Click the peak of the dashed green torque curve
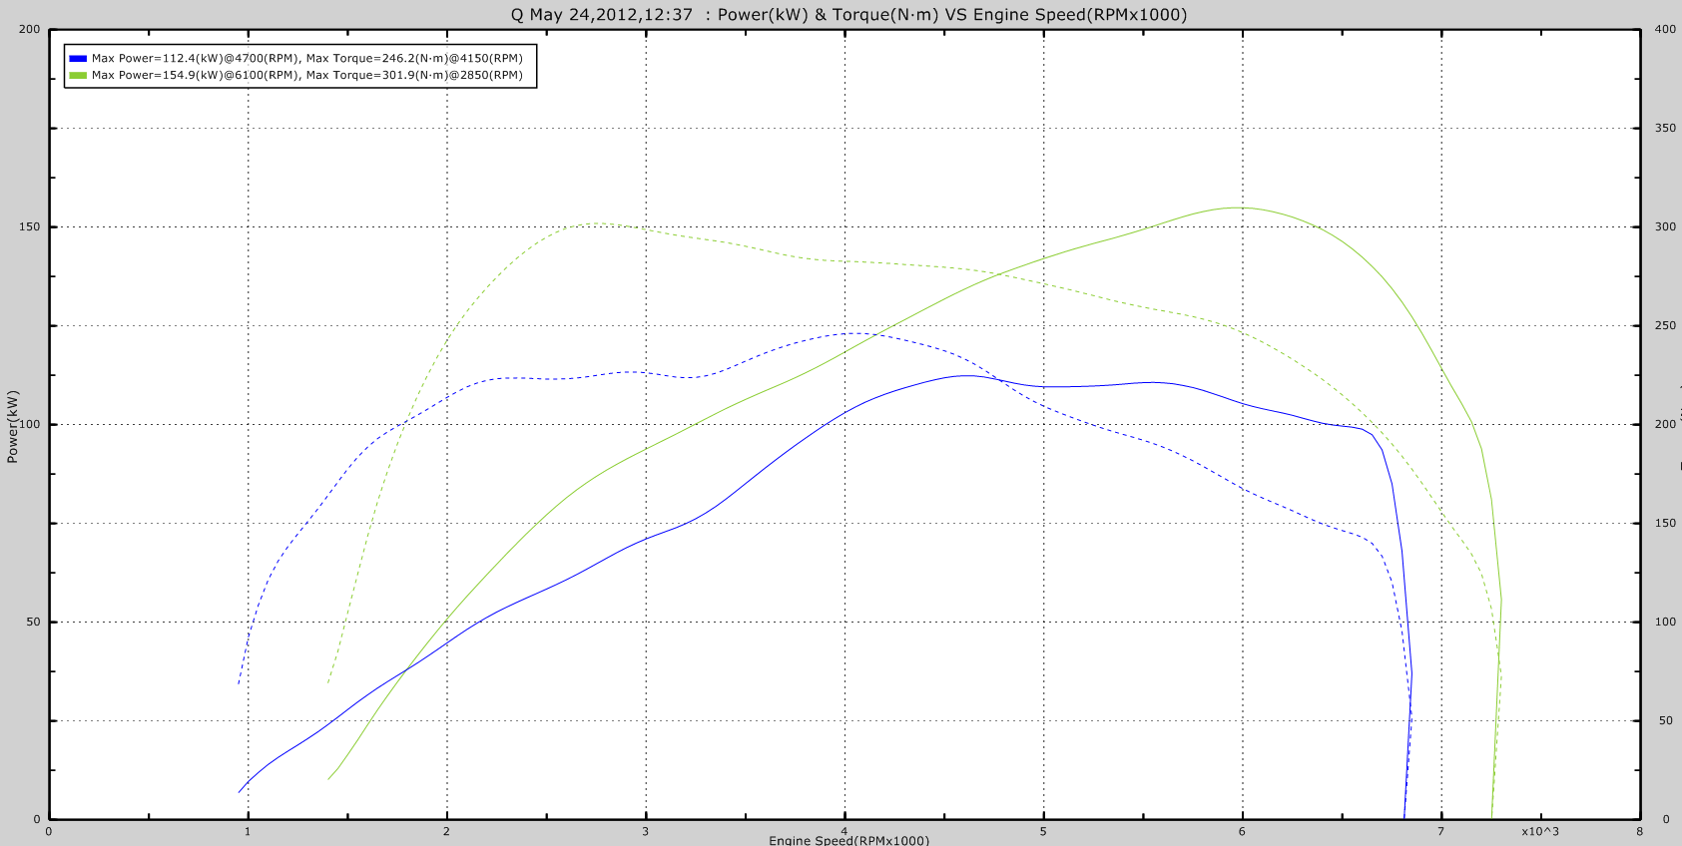Image resolution: width=1682 pixels, height=846 pixels. click(x=597, y=223)
